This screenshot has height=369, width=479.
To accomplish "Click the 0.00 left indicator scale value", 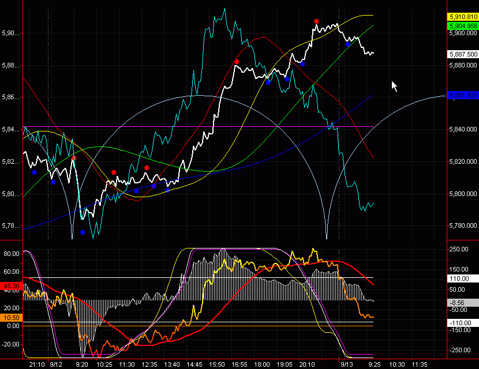I will (x=13, y=326).
